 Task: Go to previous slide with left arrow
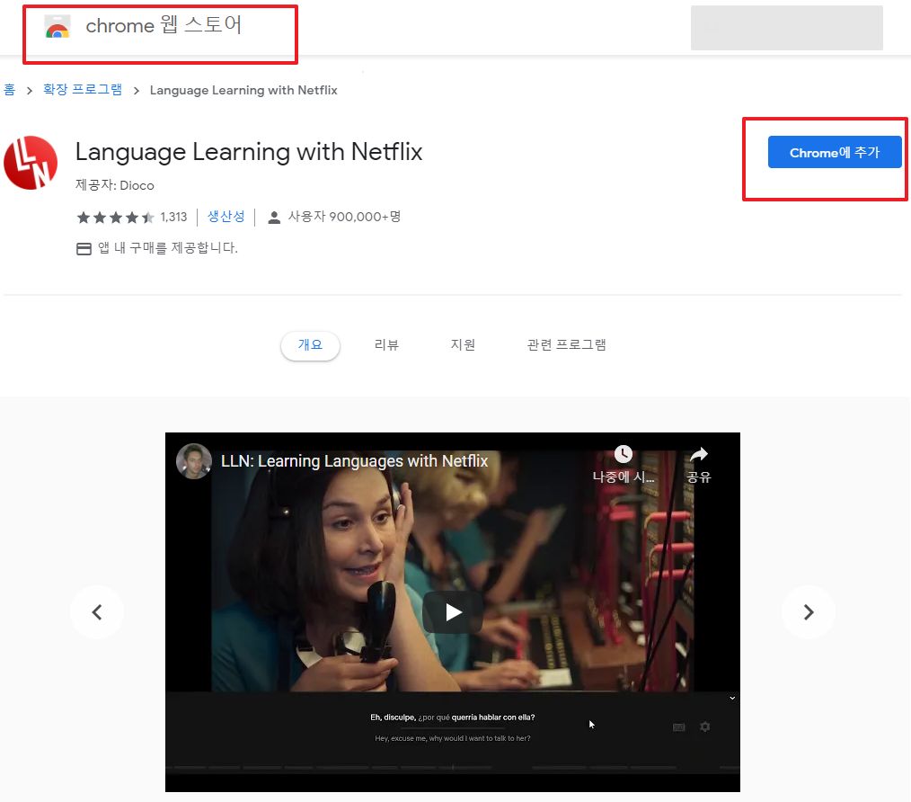click(97, 611)
